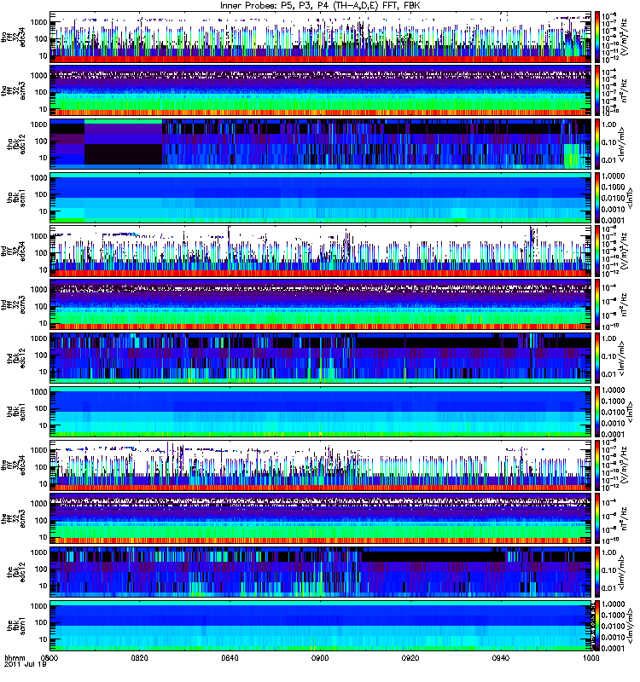Screen dimensions: 640x682
Task: Select the 'the fff 32 edc34' y-axis title
Action: point(14,465)
